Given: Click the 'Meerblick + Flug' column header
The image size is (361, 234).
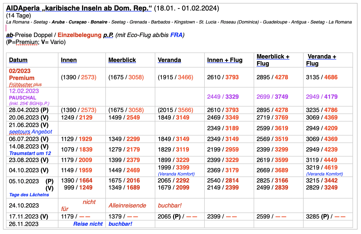Looking at the screenshot, I should coord(273,60).
